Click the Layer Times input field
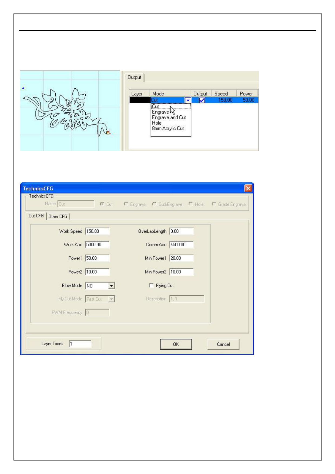Image resolution: width=335 pixels, height=474 pixels. 80,344
